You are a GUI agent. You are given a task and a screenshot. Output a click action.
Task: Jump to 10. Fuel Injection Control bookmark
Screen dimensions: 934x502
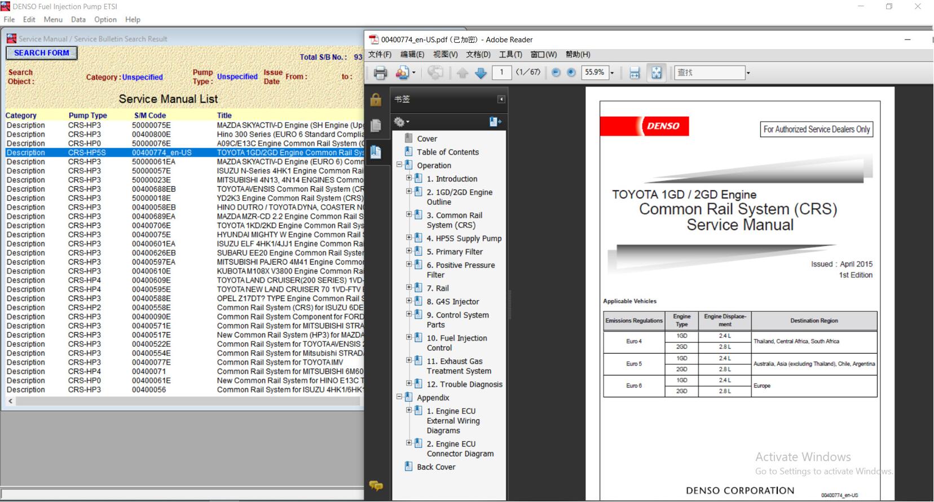pyautogui.click(x=457, y=343)
